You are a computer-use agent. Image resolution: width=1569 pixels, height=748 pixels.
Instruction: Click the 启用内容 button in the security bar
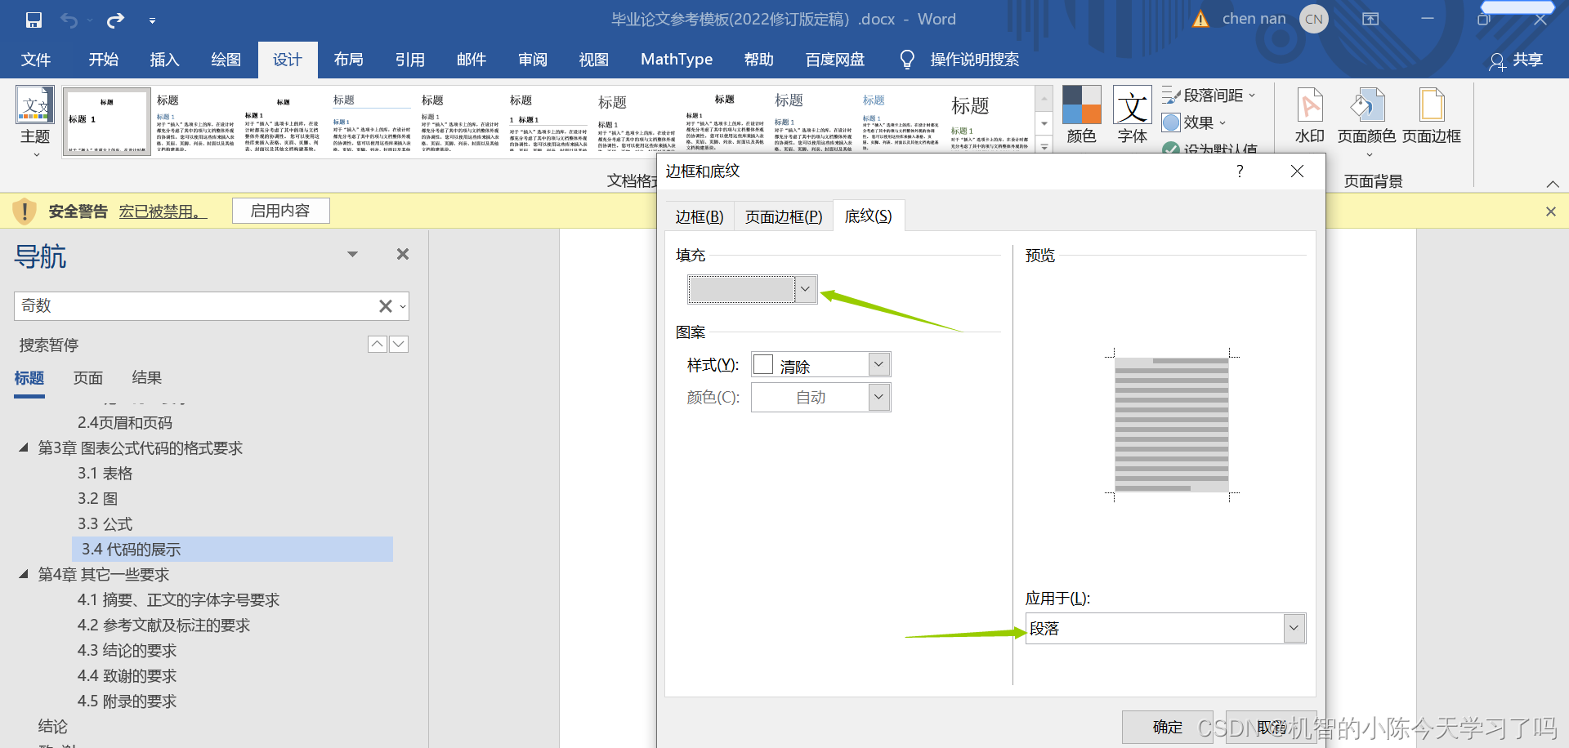pyautogui.click(x=280, y=211)
